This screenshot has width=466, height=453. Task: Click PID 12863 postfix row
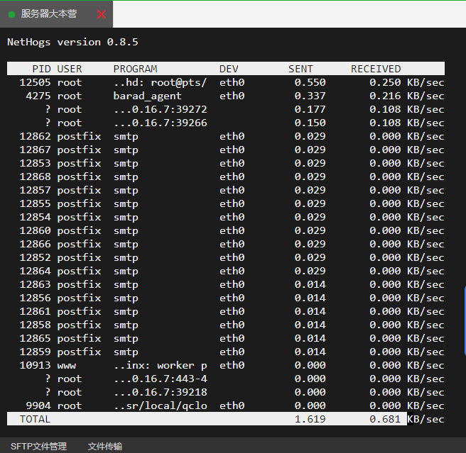click(226, 284)
